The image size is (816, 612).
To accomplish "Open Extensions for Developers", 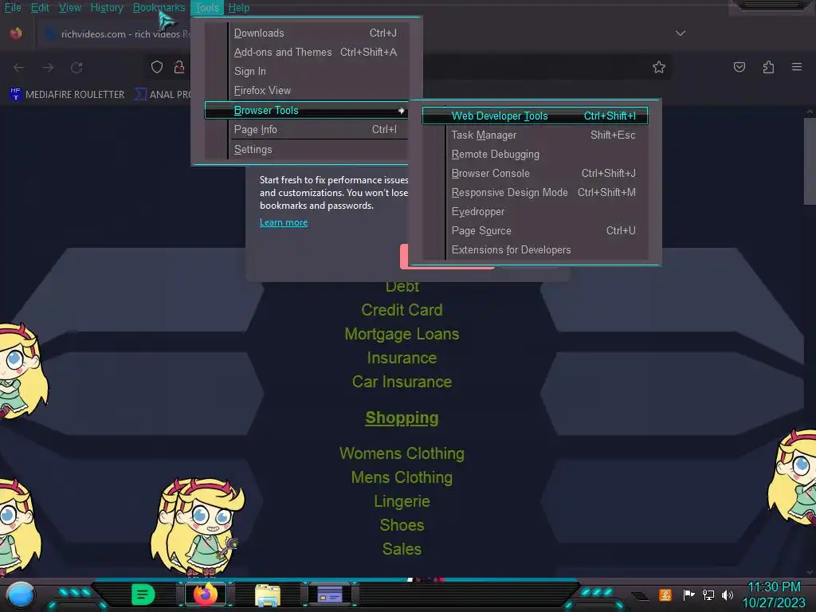I will (535, 249).
